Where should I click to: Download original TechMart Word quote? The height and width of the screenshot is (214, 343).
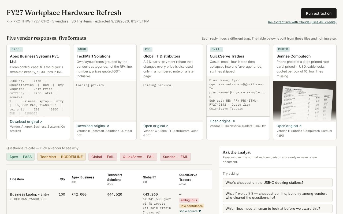[93, 126]
